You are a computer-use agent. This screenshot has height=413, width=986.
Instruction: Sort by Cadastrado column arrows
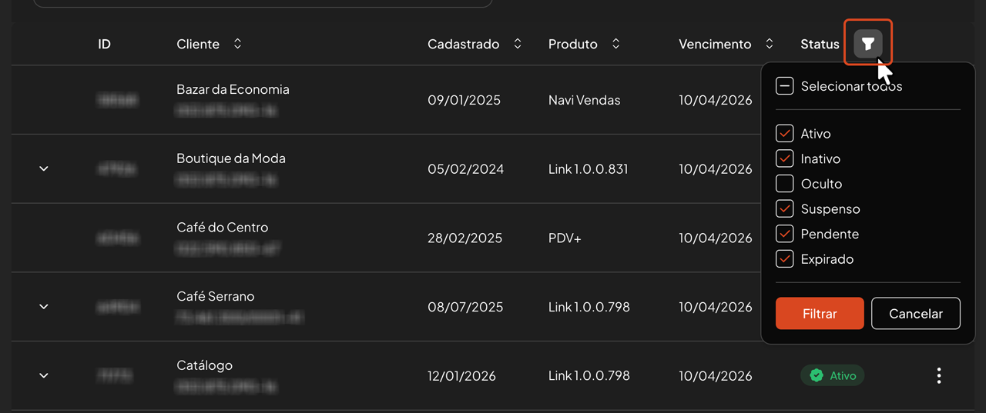(x=518, y=44)
